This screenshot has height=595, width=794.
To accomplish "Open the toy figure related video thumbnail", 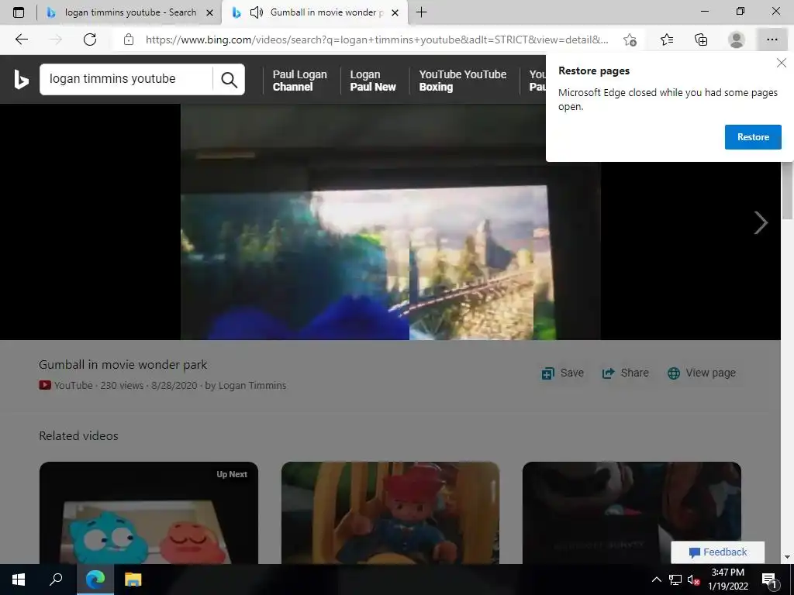I will 390,513.
